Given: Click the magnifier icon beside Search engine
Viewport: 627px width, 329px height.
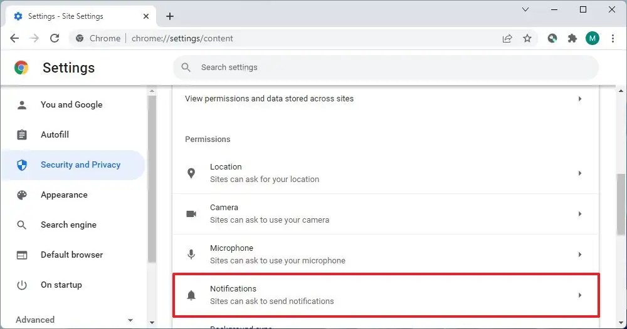Looking at the screenshot, I should point(22,225).
